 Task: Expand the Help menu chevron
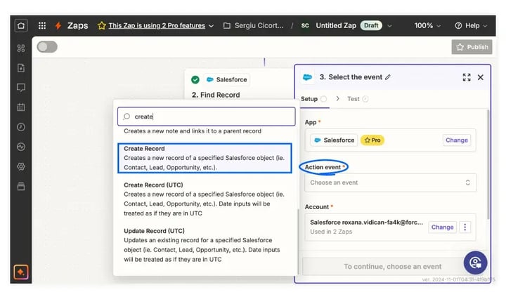point(485,26)
